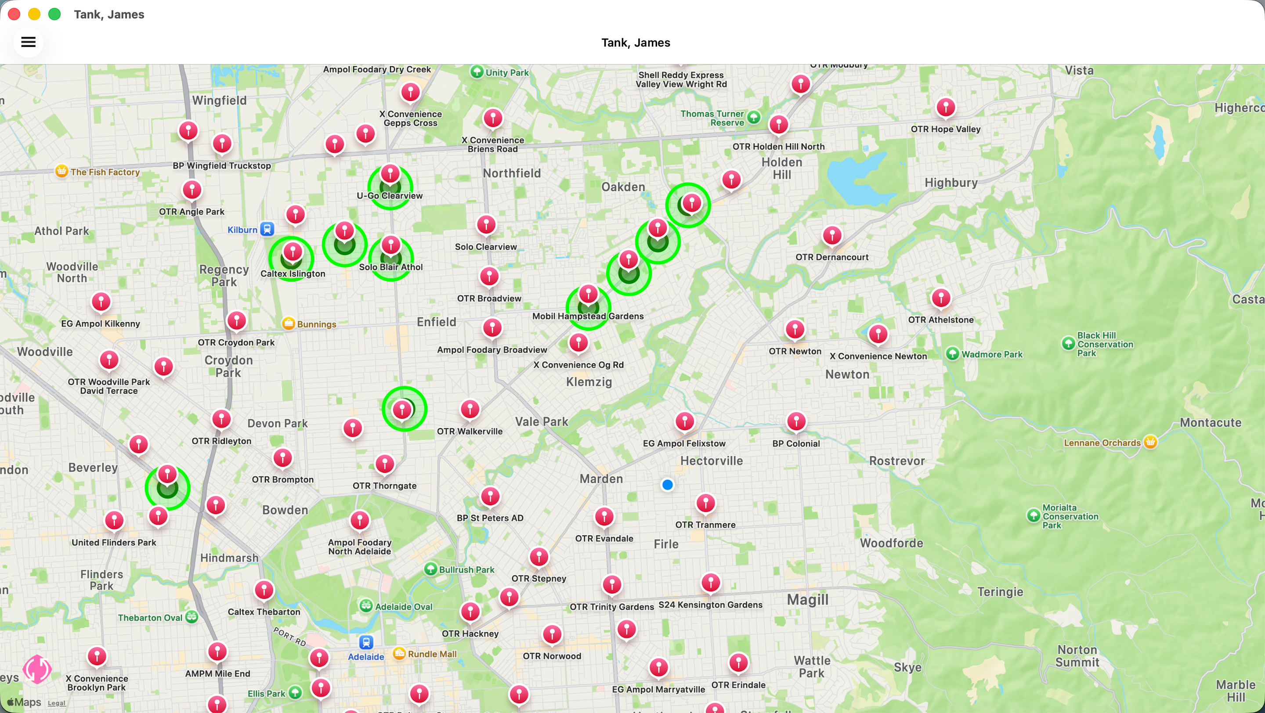Click the OTR Hope Valley pin

pos(946,108)
